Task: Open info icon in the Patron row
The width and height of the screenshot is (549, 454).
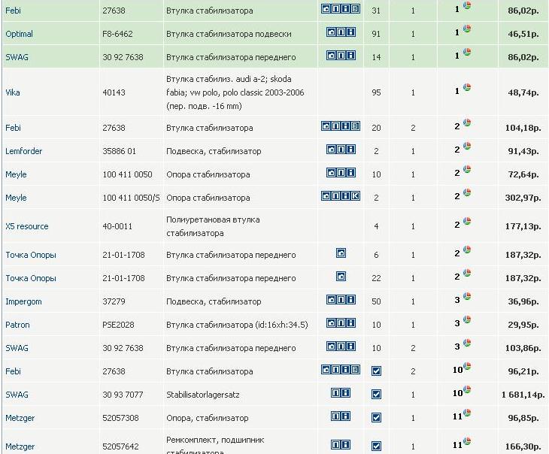Action: (350, 322)
